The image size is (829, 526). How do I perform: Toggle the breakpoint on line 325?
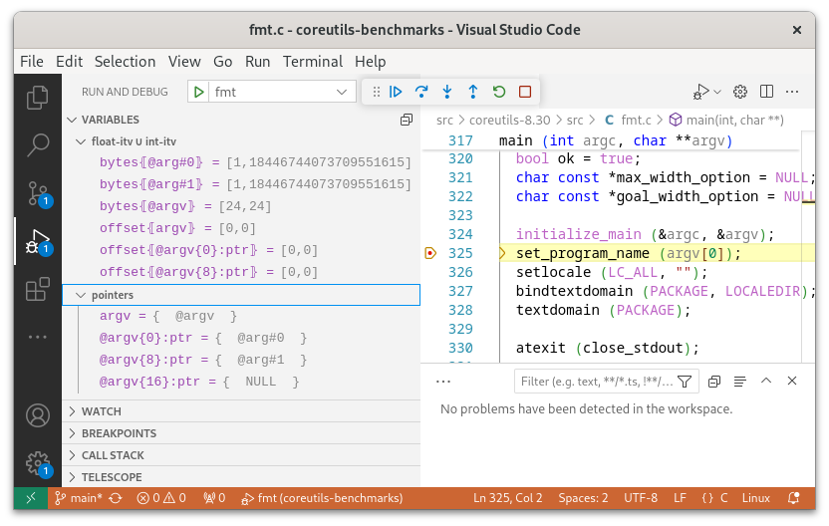(429, 253)
